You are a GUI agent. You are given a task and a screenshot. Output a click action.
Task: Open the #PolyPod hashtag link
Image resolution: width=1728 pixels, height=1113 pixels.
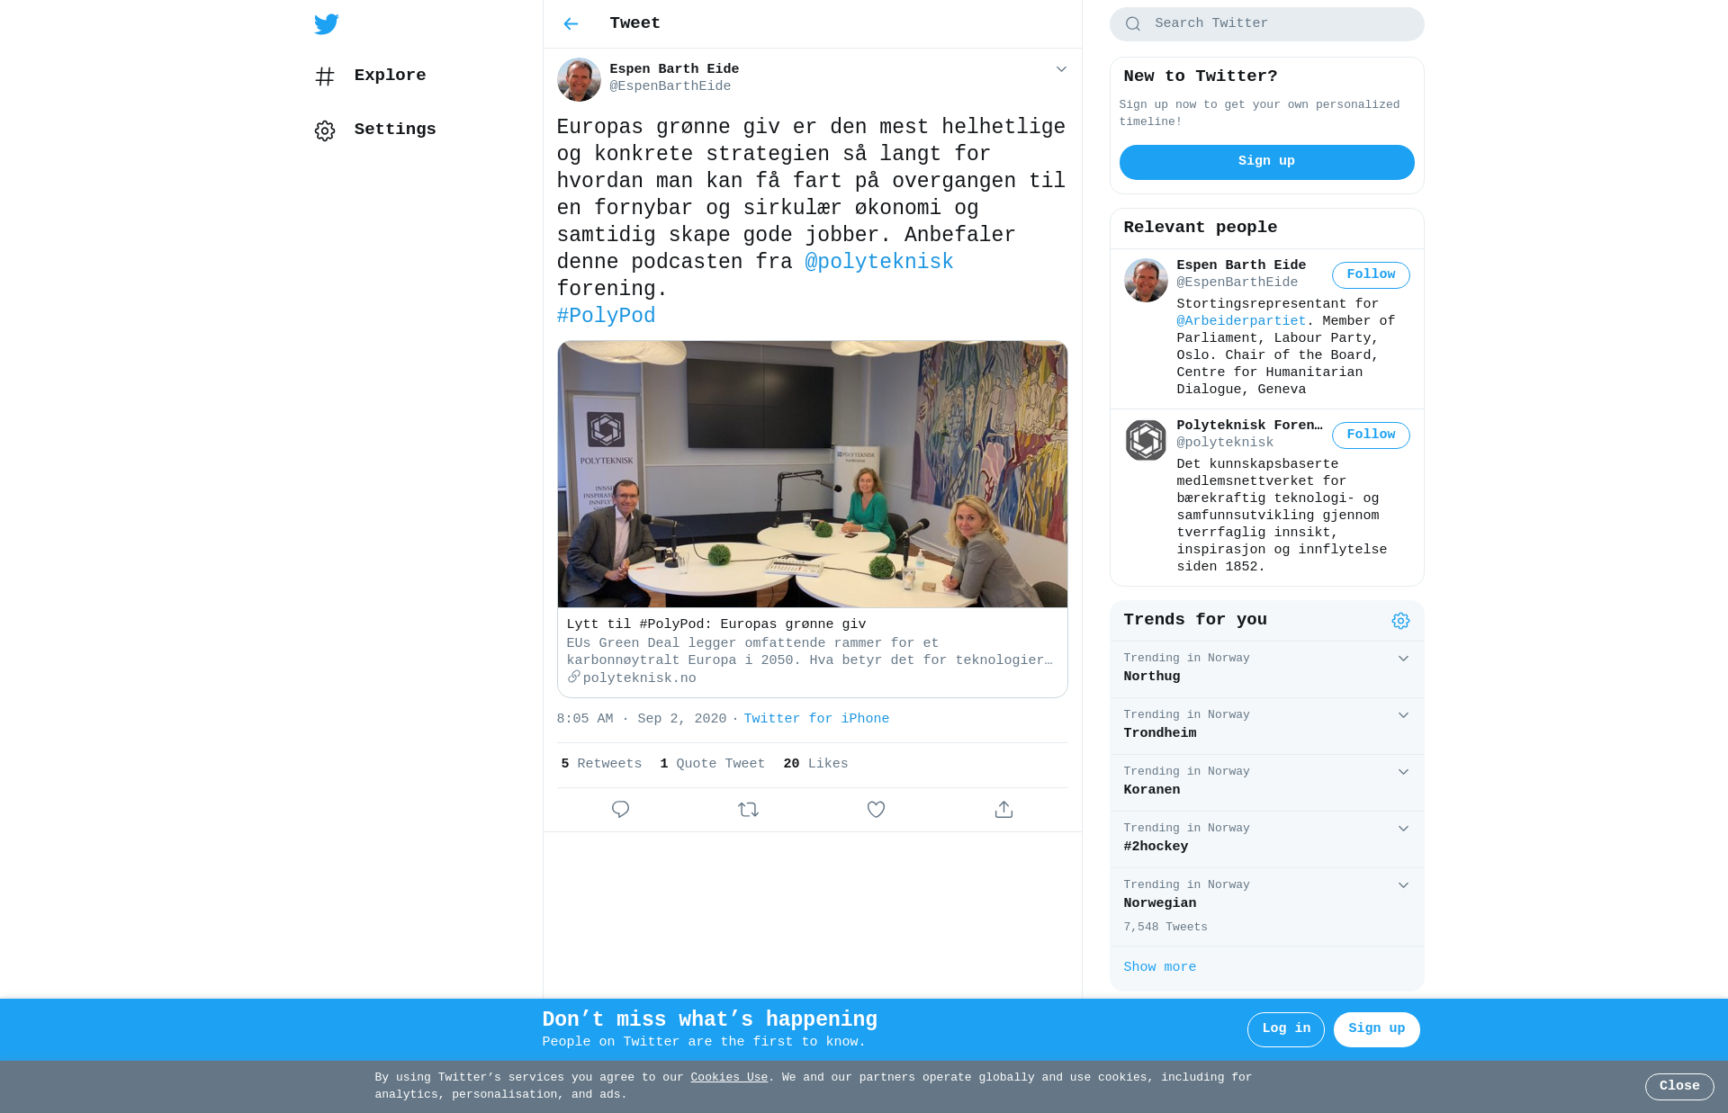[606, 316]
